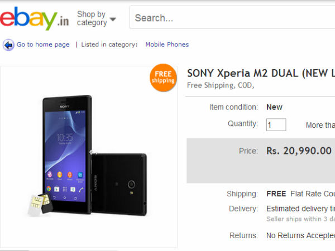335x251 pixels.
Task: Click the Rs. 20,990.00 price text
Action: pos(299,151)
